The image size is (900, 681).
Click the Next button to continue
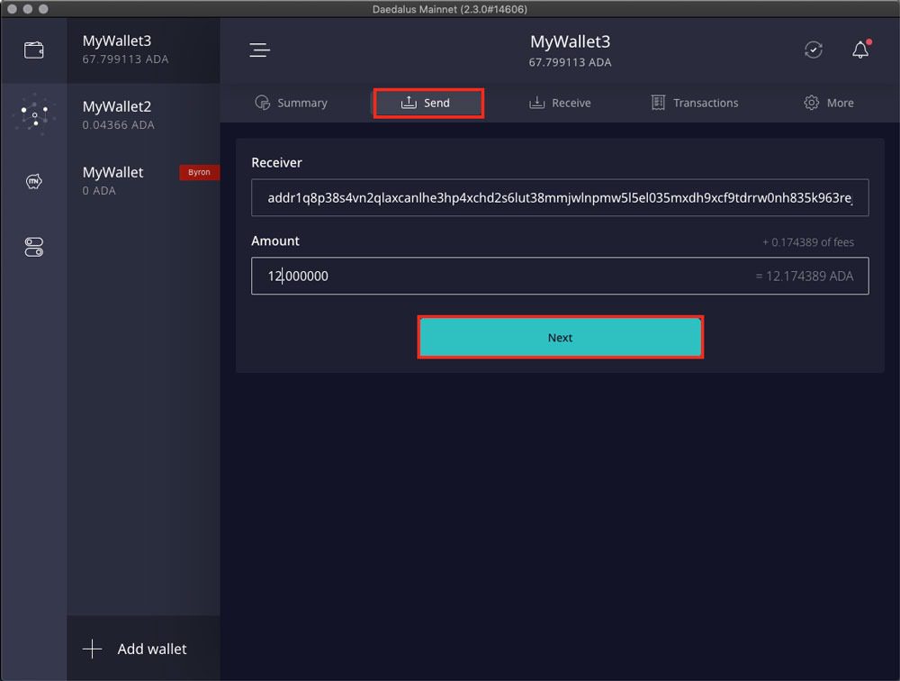(x=560, y=337)
